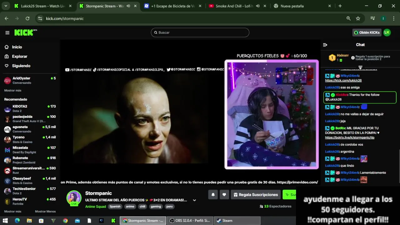Click Mostrar más under recommended channels
Screen dimensions: 400x225
coord(13,211)
